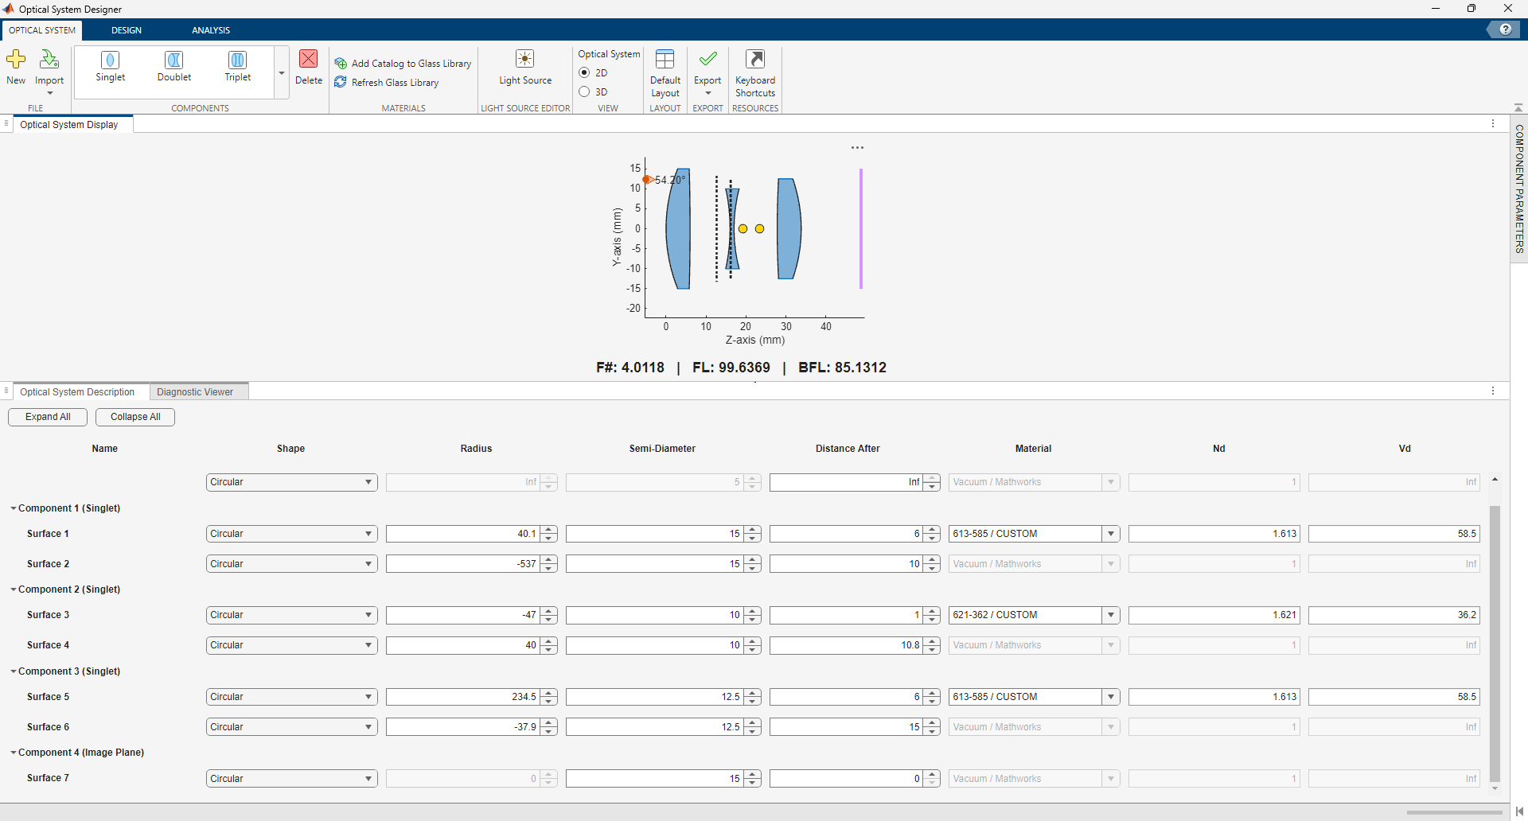The image size is (1528, 821).
Task: Delete the selected component
Action: [x=309, y=68]
